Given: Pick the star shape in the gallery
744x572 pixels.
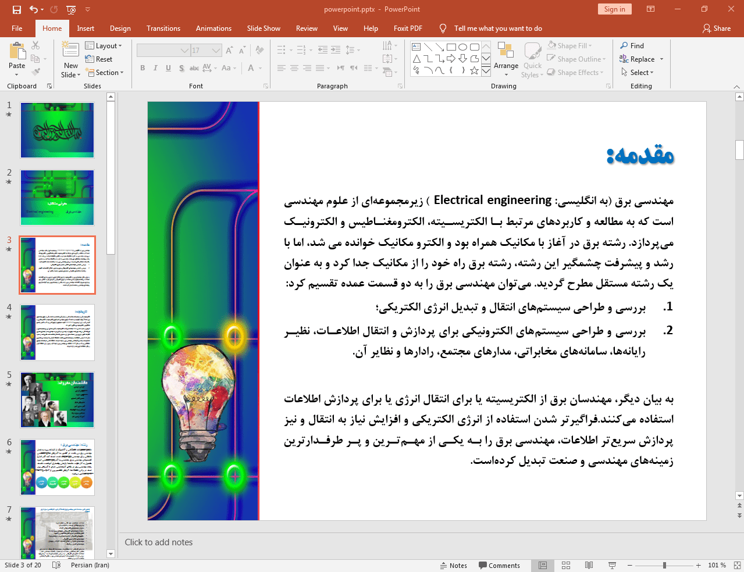Looking at the screenshot, I should 474,70.
